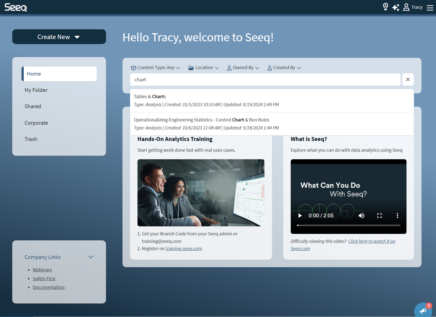Play the What is Seeq video

click(x=300, y=216)
